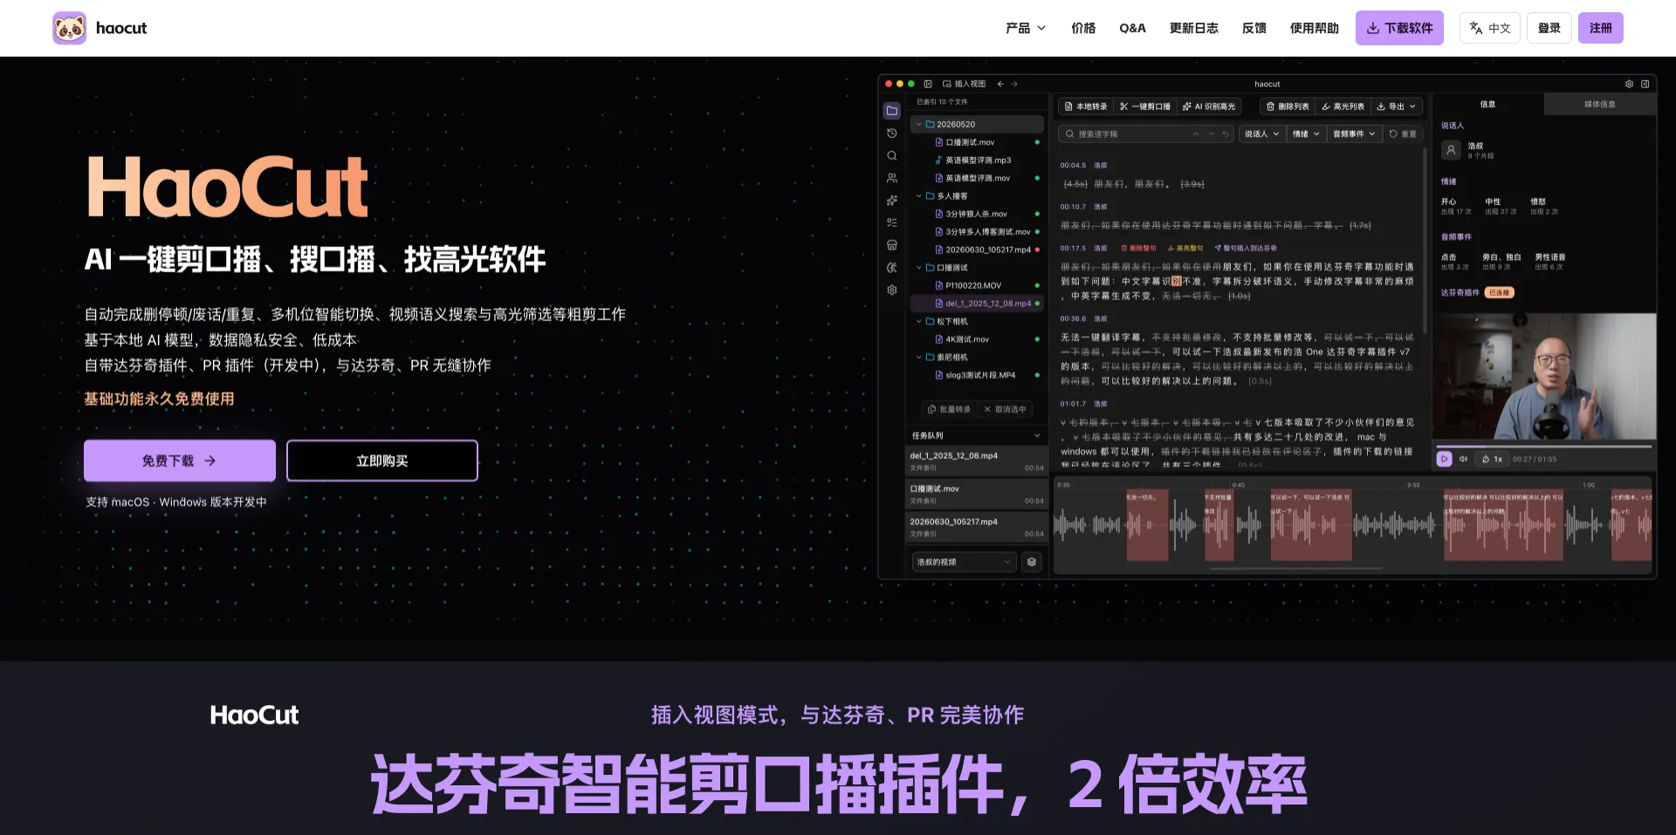
Task: Click next-result down arrow in search field
Action: click(x=1211, y=133)
